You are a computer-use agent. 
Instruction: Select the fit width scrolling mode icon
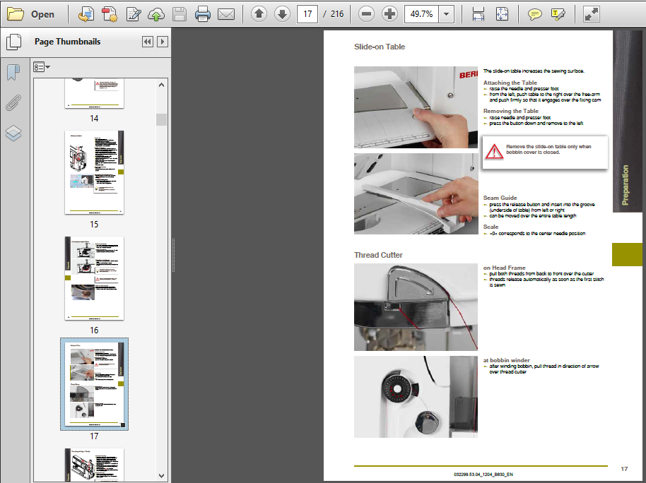(x=478, y=14)
